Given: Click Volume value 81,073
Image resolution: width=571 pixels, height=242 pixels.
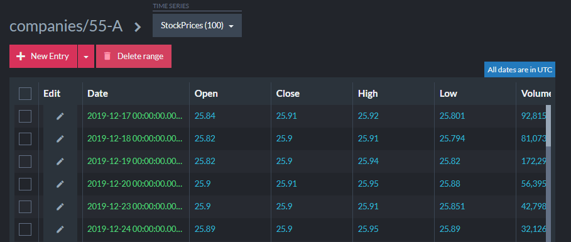Looking at the screenshot, I should tap(533, 139).
